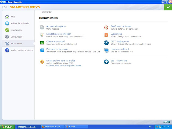This screenshot has height=129, width=172.
Task: Click the magnifier icon for Análisis del ordenador
Action: coord(7,23)
